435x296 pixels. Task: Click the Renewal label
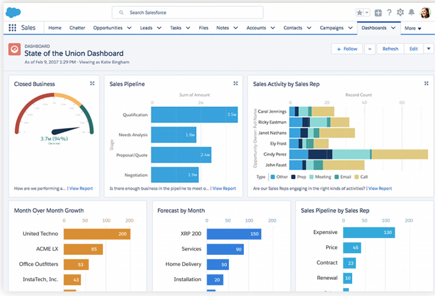coord(327,277)
